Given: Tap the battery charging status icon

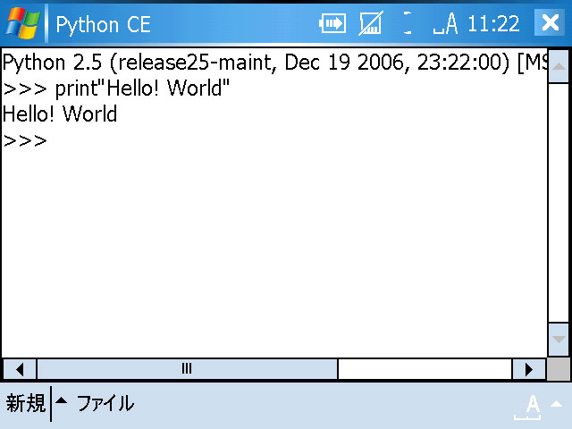Looking at the screenshot, I should click(332, 24).
